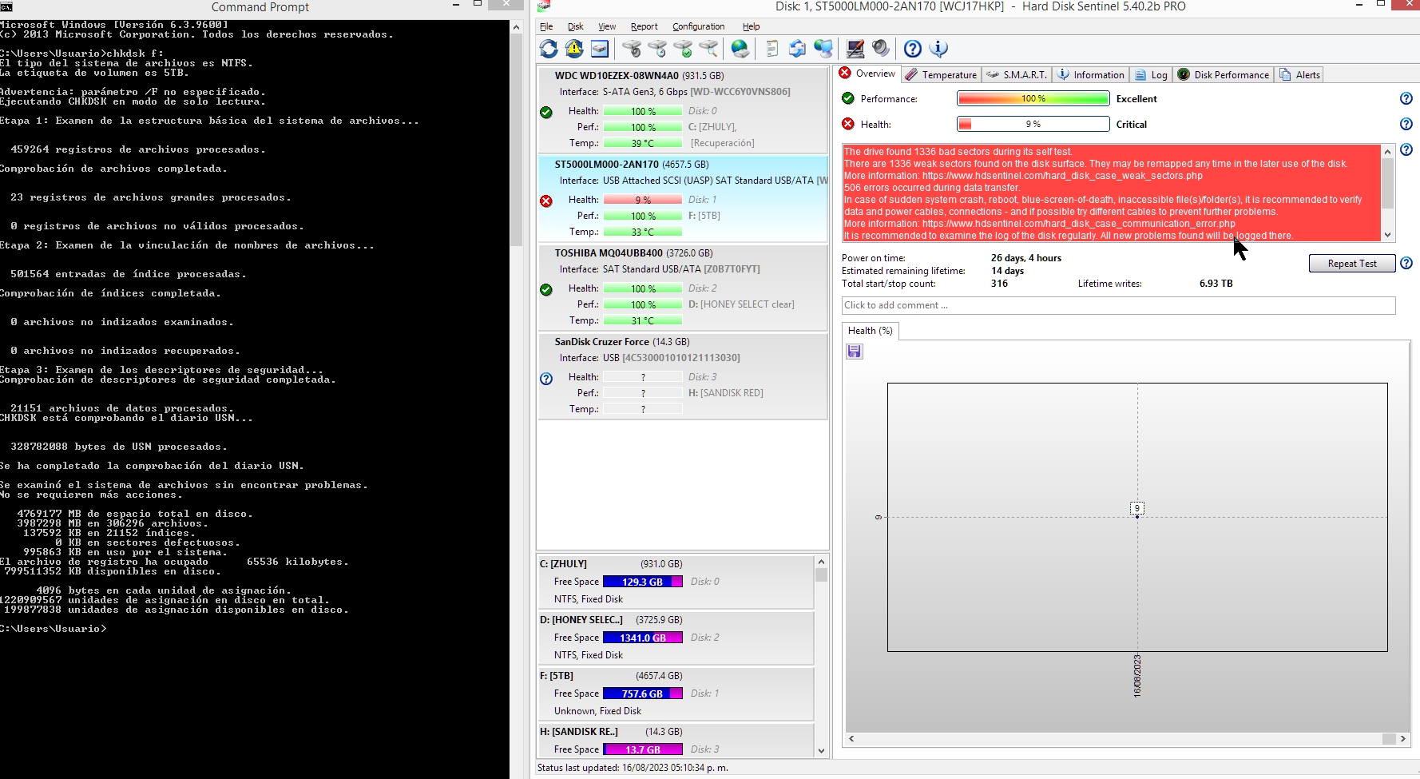This screenshot has height=779, width=1420.
Task: Click the disk with clock test icon
Action: coord(657,49)
